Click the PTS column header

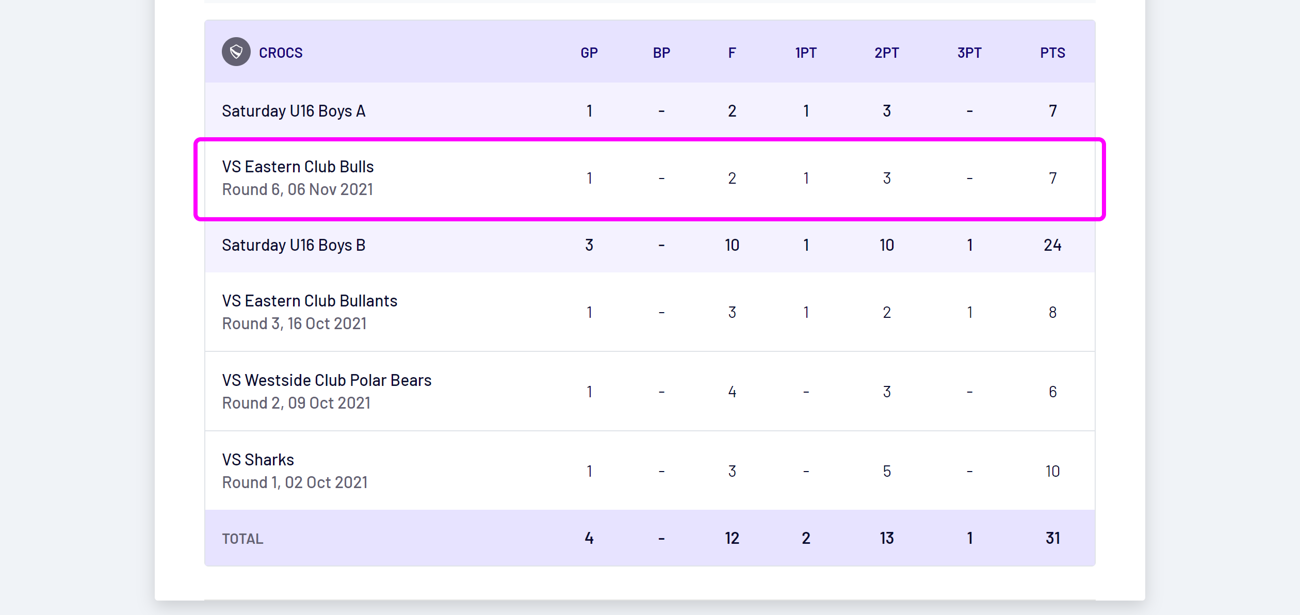(1052, 53)
